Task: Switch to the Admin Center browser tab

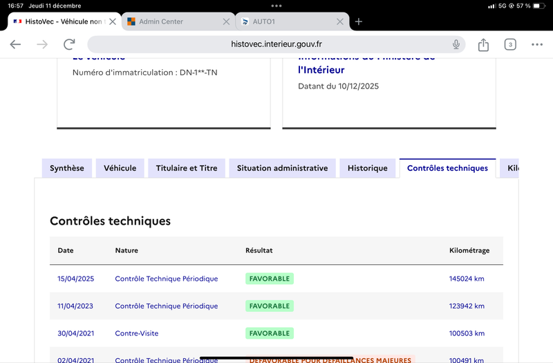Action: tap(169, 21)
